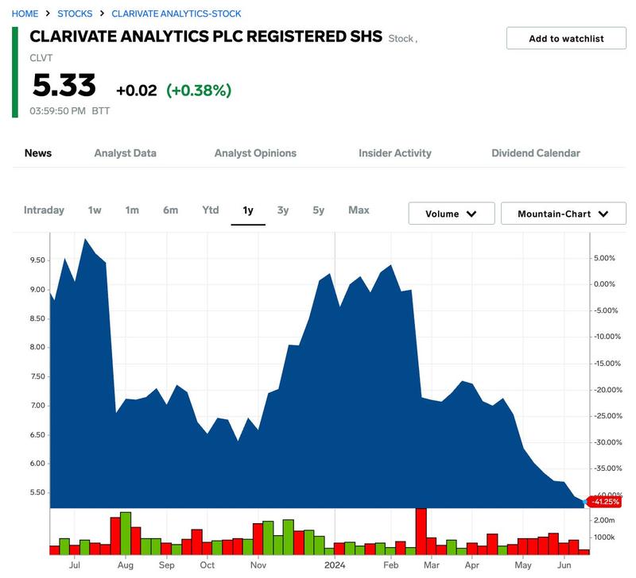Open the Mountain-Chart type dropdown

564,214
